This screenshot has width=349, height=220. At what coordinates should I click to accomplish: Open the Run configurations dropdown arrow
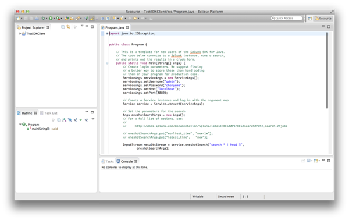54,19
